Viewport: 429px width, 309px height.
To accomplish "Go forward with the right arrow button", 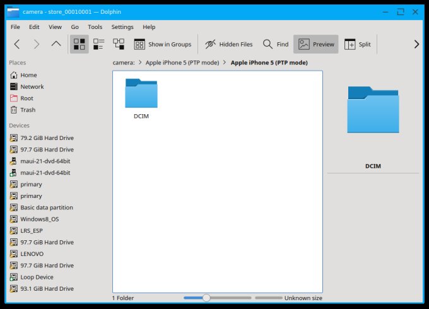I will point(37,44).
